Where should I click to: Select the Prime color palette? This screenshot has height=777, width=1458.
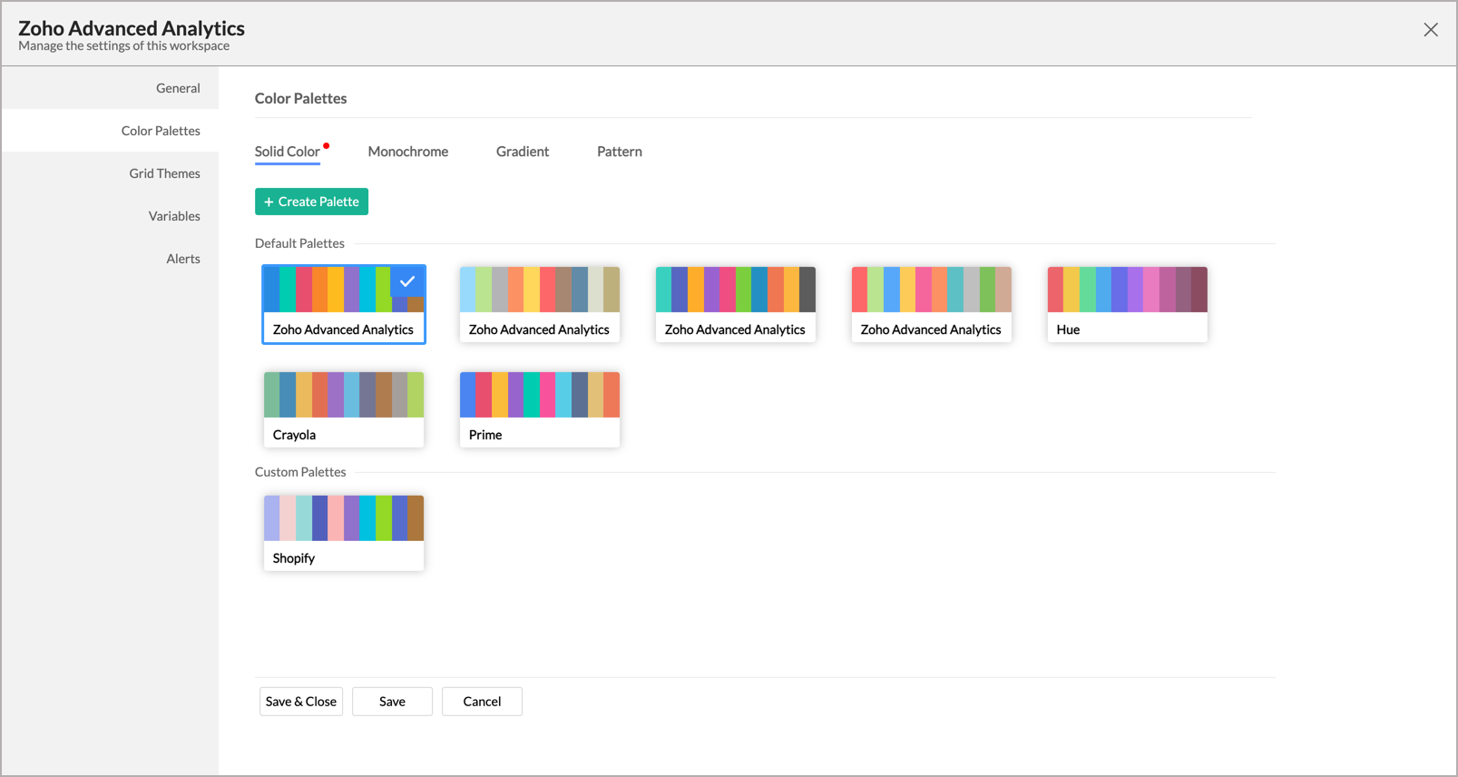pyautogui.click(x=539, y=409)
